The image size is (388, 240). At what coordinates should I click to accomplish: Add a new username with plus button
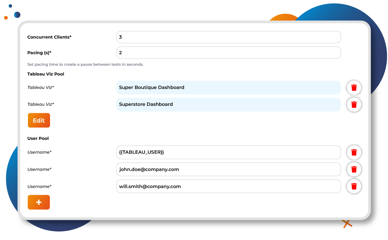tap(39, 202)
